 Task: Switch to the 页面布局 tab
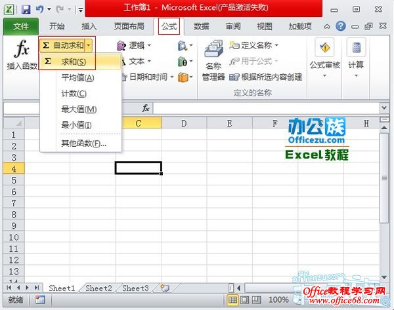click(x=129, y=26)
